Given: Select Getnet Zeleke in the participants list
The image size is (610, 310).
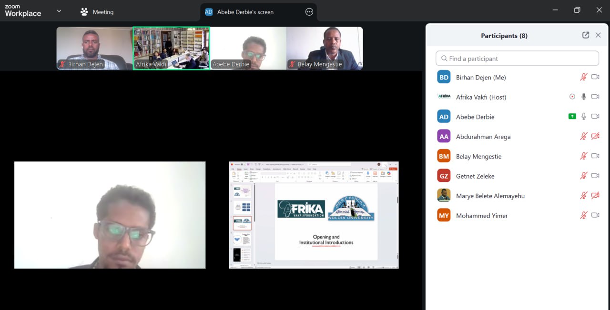Looking at the screenshot, I should pos(475,176).
